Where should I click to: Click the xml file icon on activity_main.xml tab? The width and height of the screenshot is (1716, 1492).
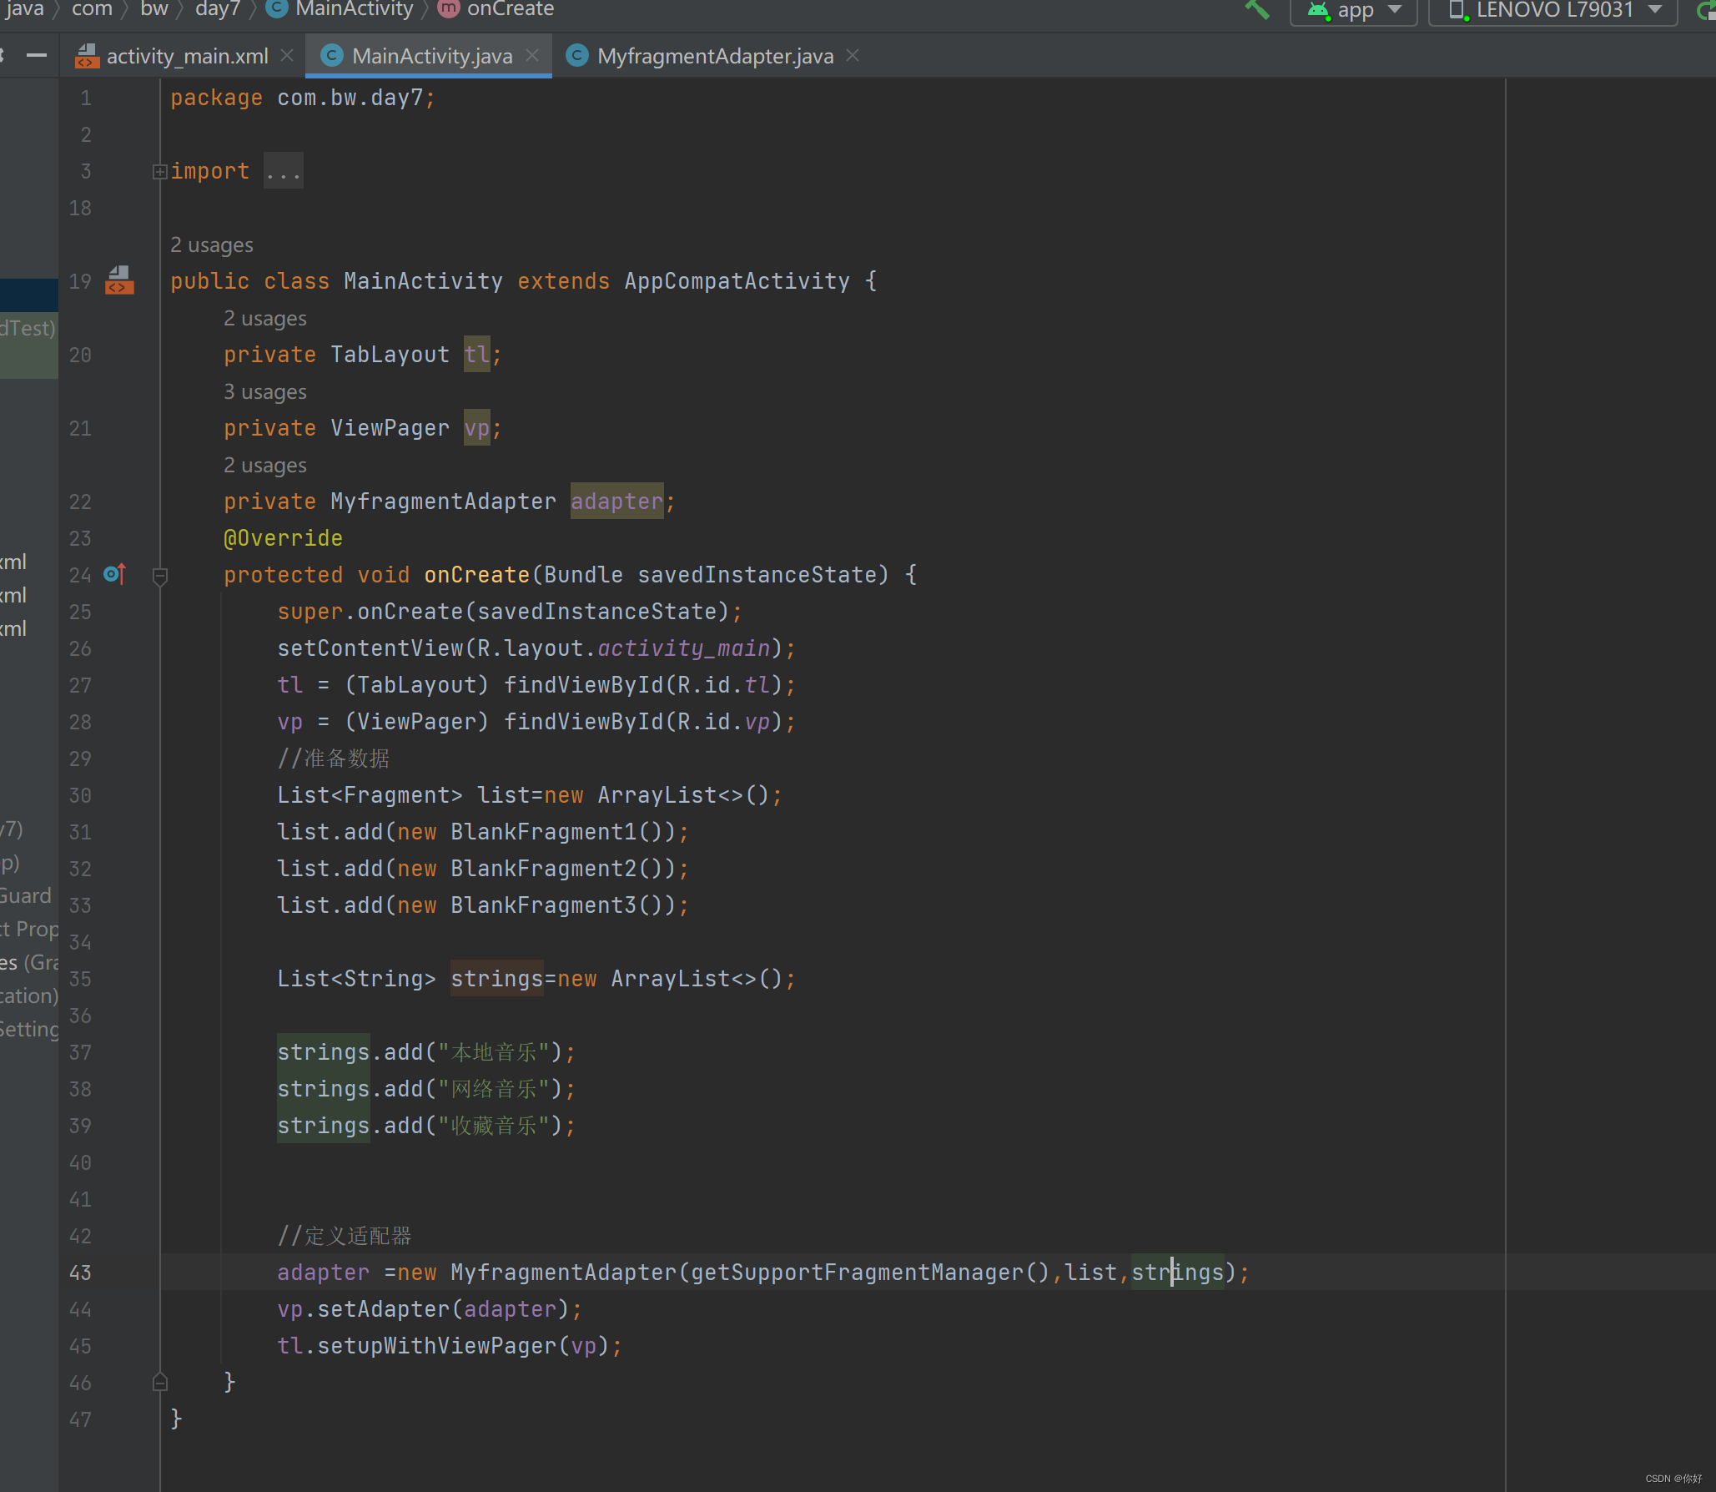pyautogui.click(x=88, y=55)
